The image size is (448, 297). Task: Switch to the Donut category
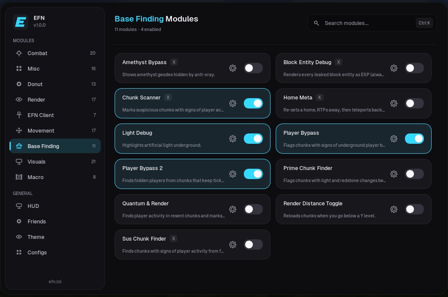point(55,84)
